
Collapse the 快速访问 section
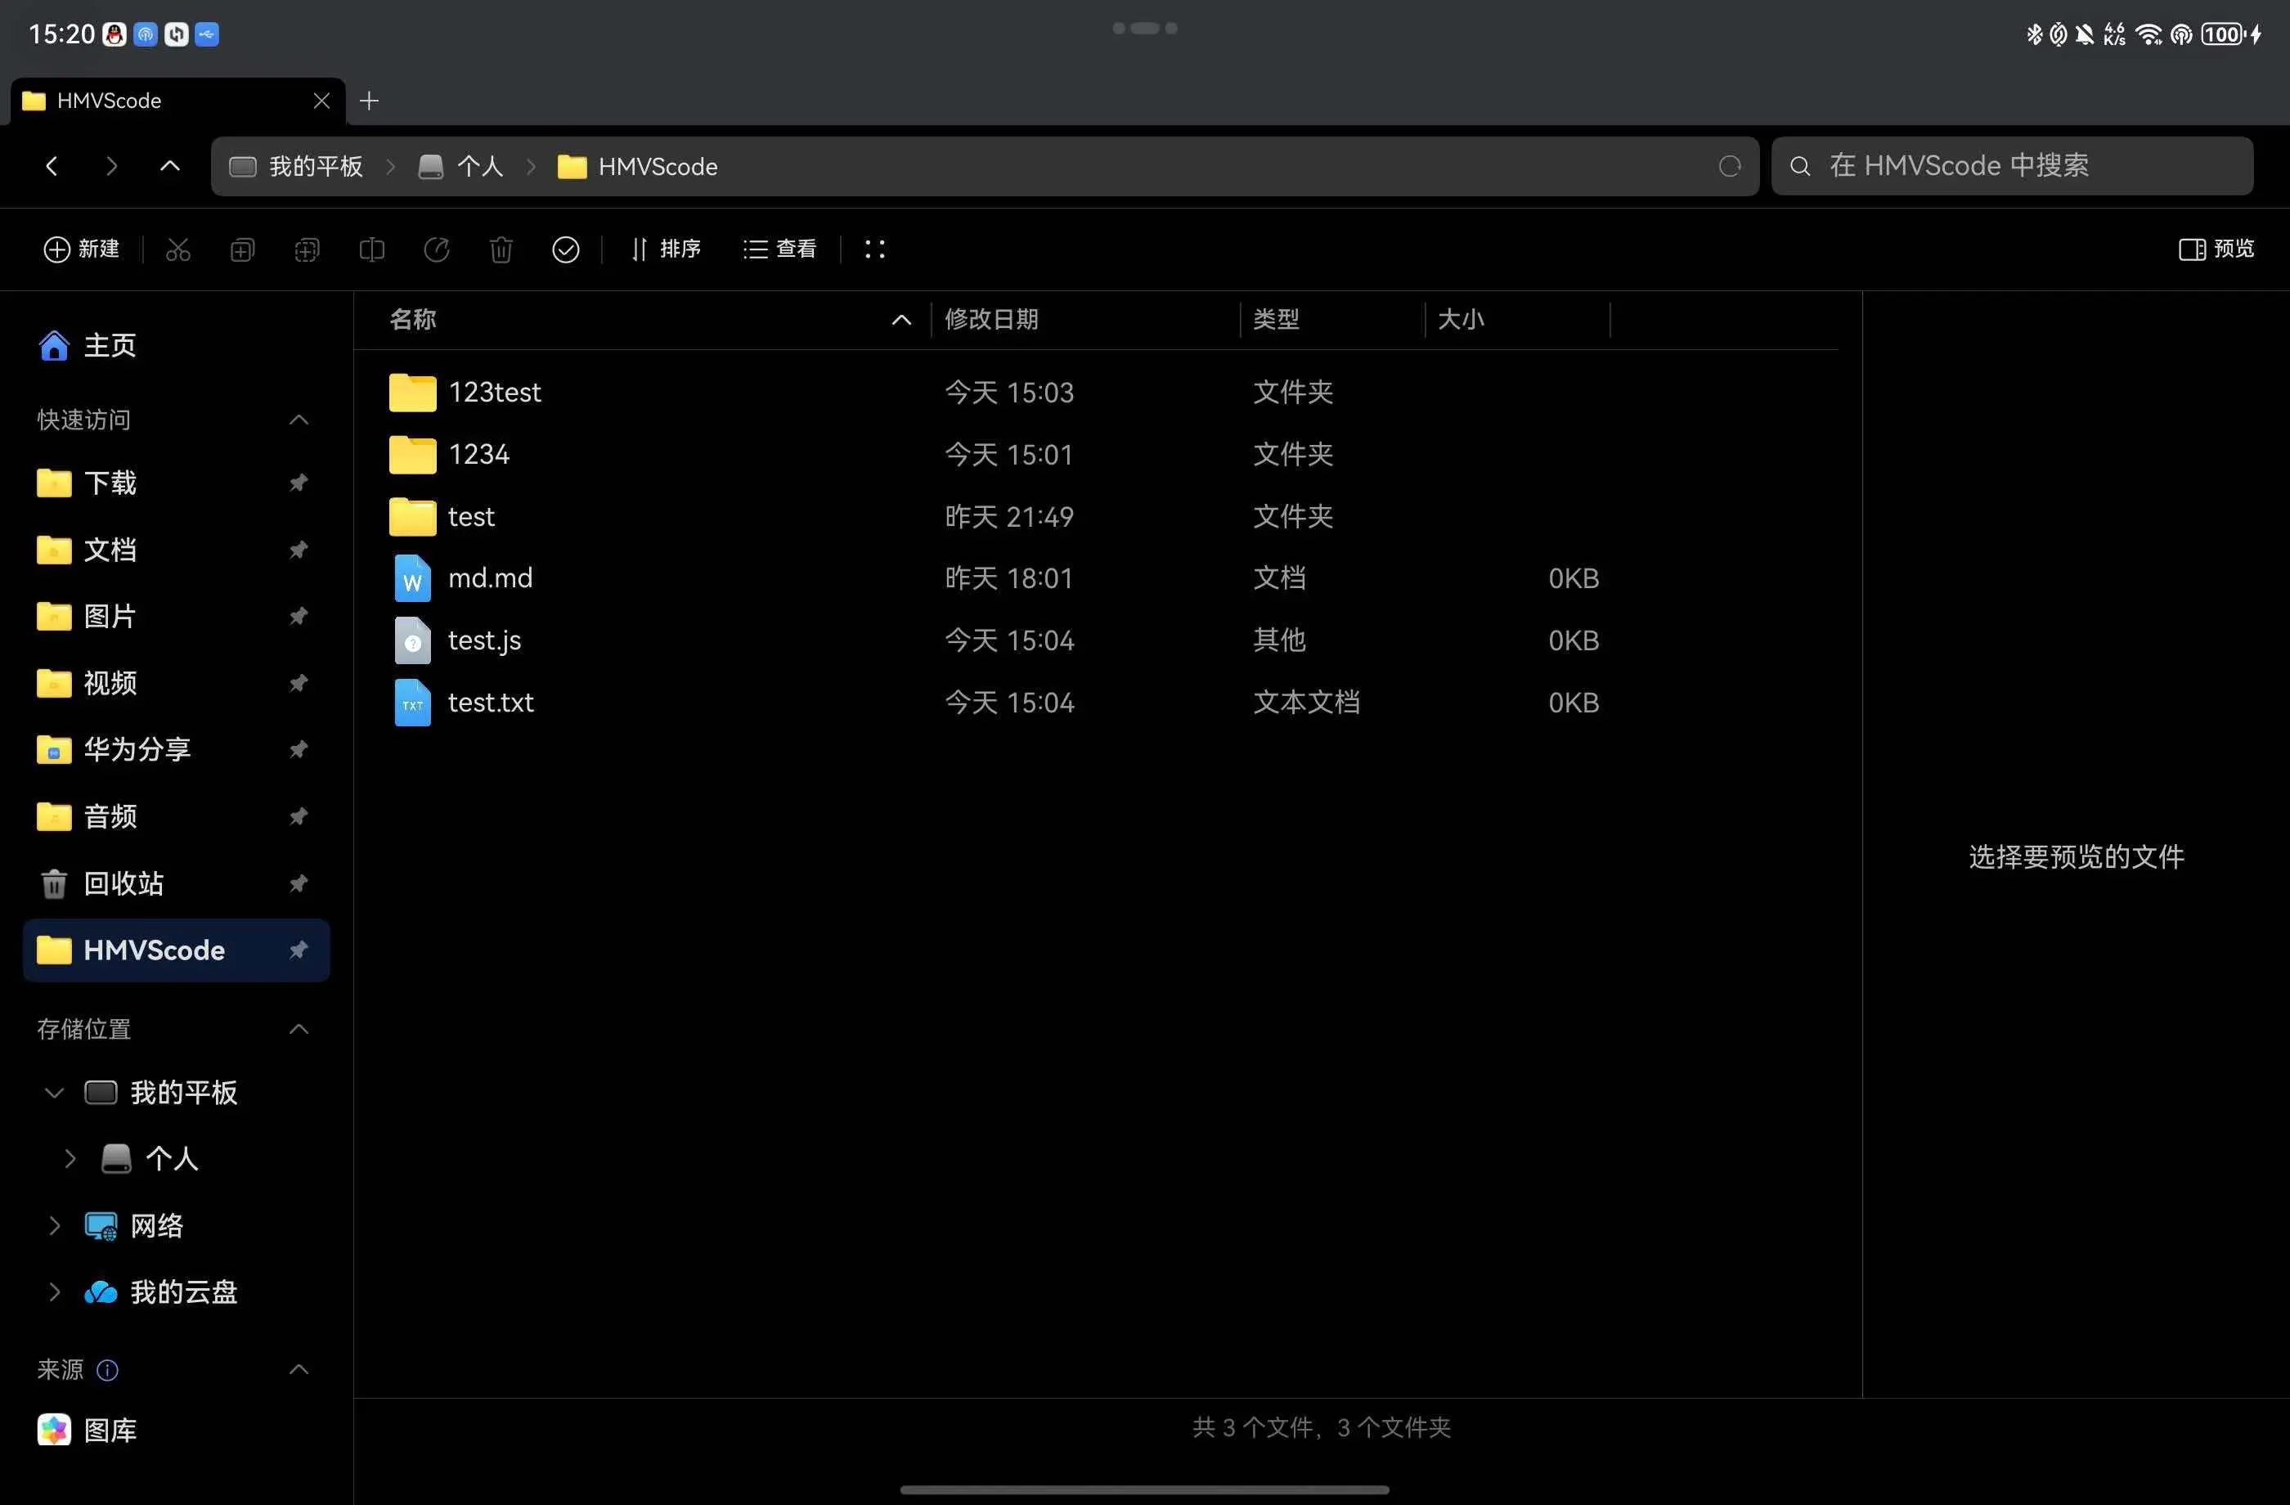(x=299, y=420)
